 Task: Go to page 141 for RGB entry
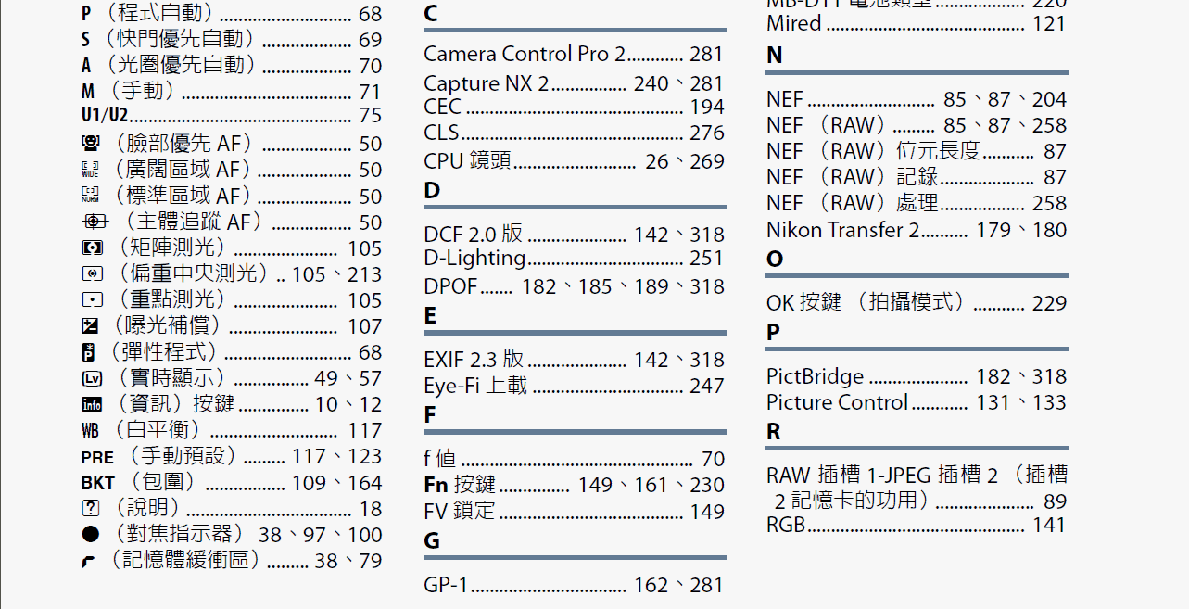tap(1049, 525)
